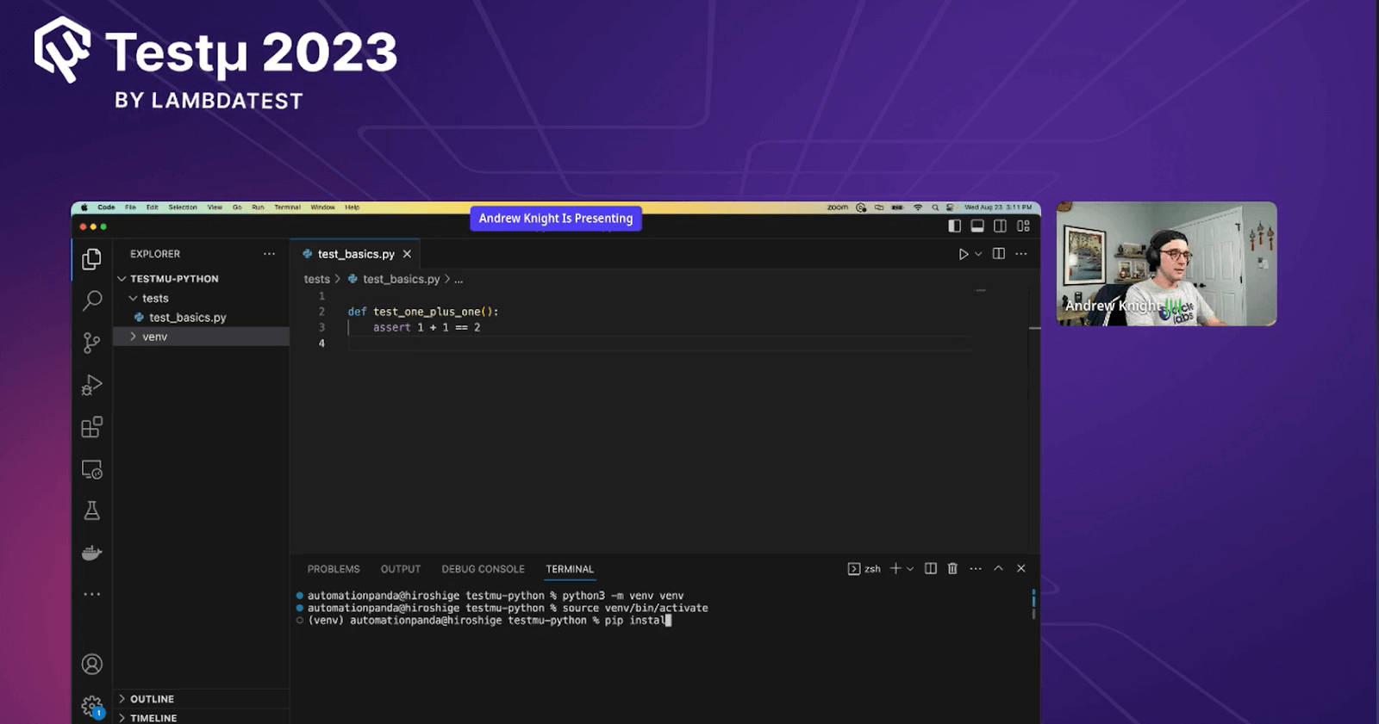Open the Code menu in the menu bar
Image resolution: width=1379 pixels, height=724 pixels.
pos(106,207)
